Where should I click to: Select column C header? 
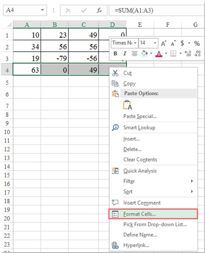click(x=83, y=25)
